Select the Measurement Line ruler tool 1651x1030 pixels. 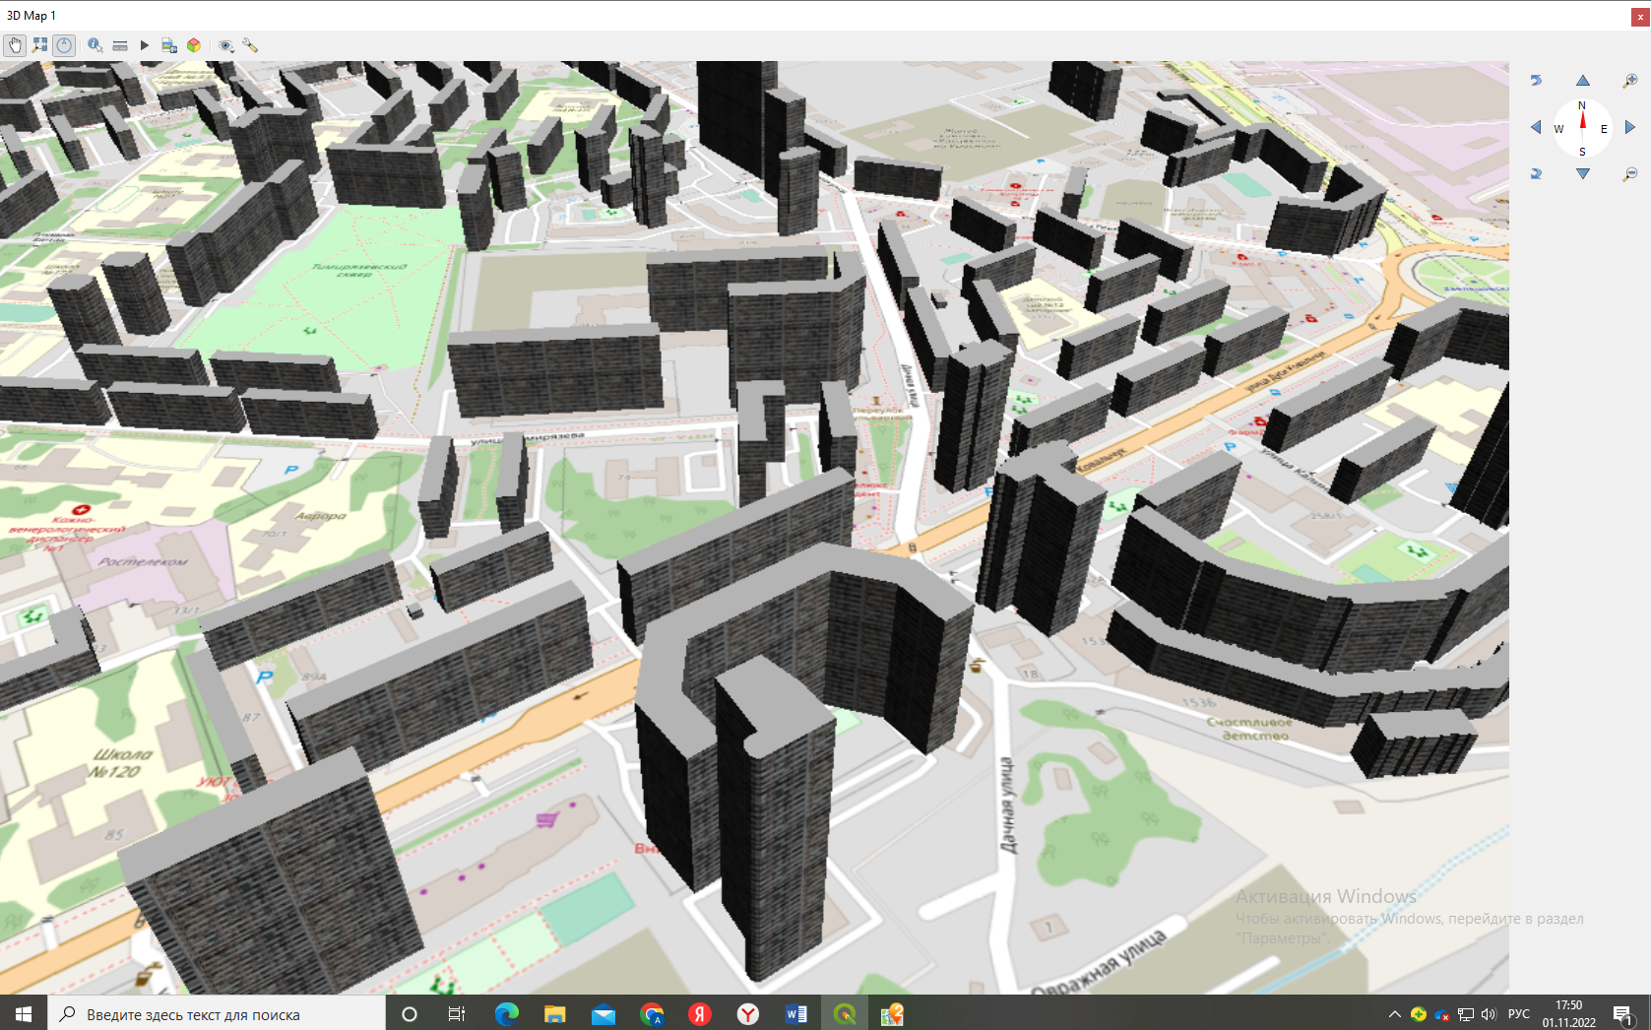click(120, 45)
